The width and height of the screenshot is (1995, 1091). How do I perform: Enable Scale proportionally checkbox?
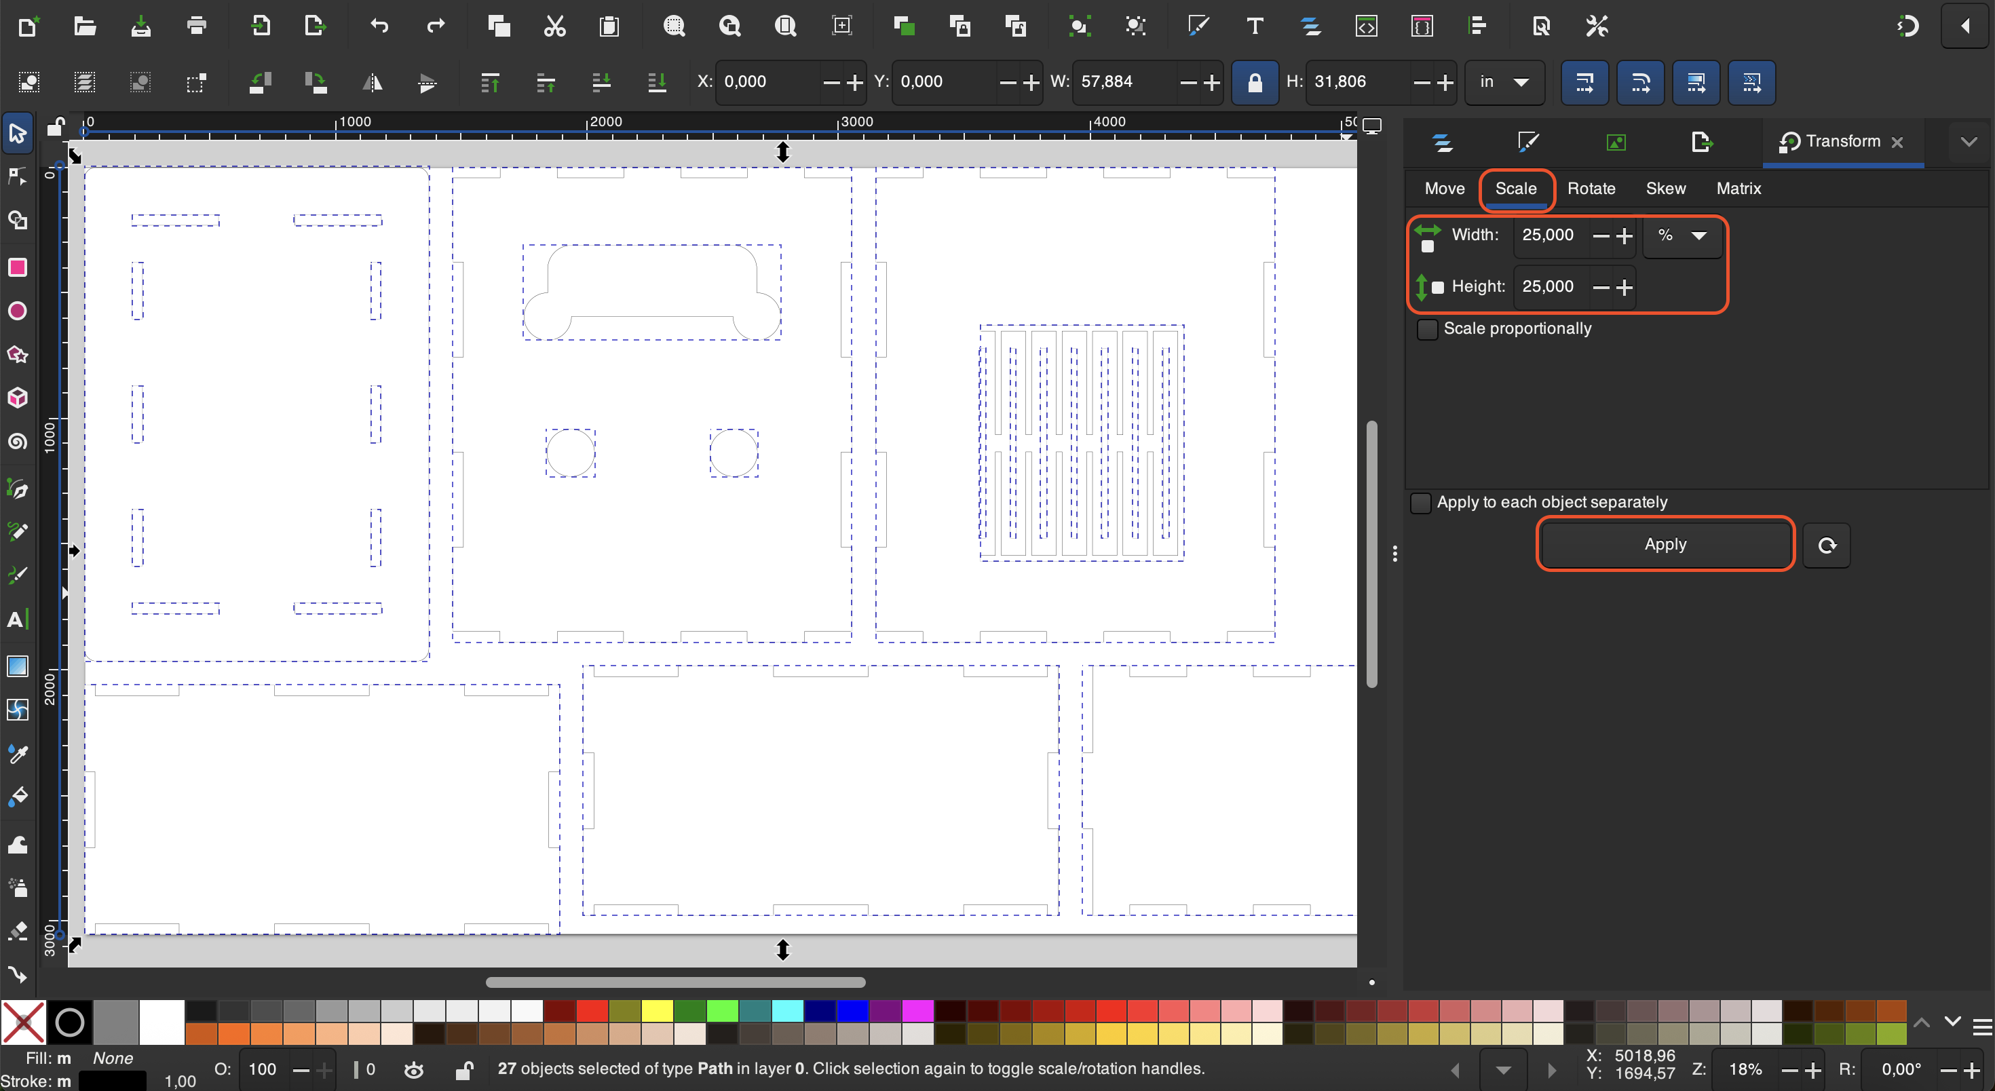click(1426, 328)
